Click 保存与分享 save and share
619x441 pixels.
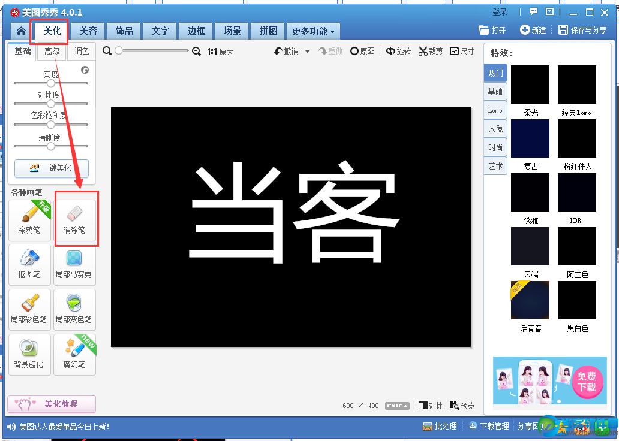pyautogui.click(x=582, y=30)
